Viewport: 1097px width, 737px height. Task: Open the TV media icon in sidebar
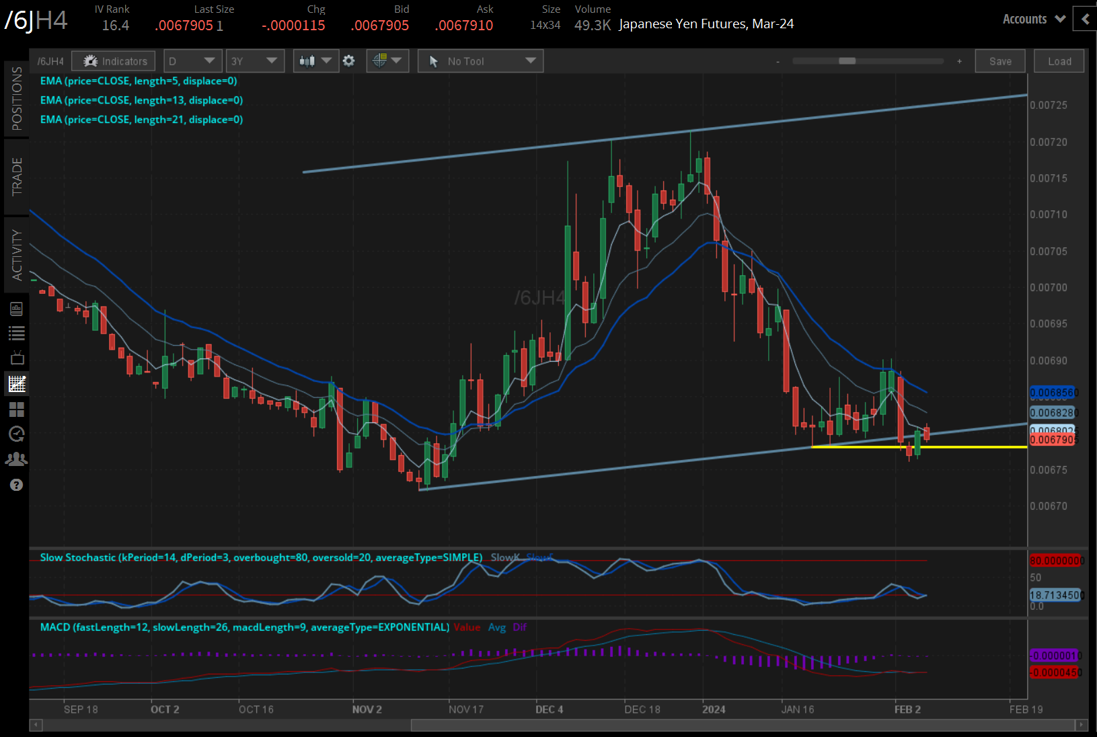17,358
